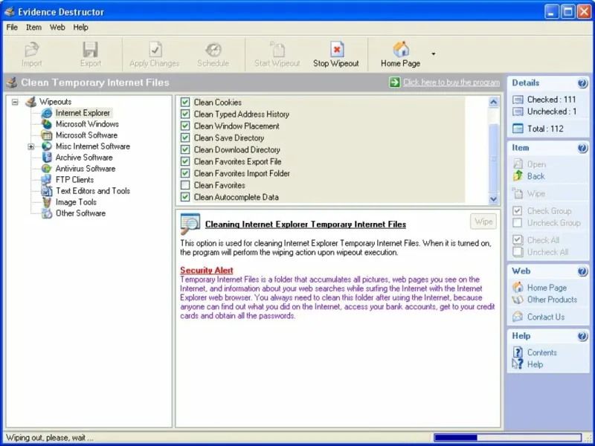This screenshot has width=595, height=446.
Task: Open the Item menu
Action: click(33, 28)
